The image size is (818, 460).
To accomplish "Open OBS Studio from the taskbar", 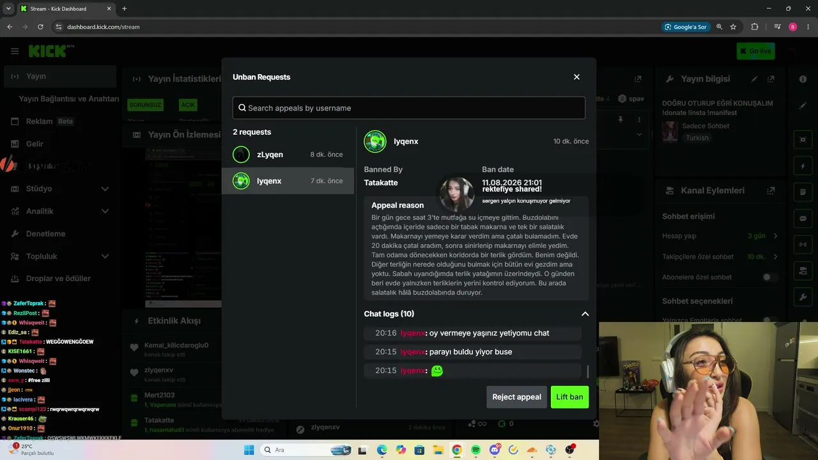I will click(569, 450).
